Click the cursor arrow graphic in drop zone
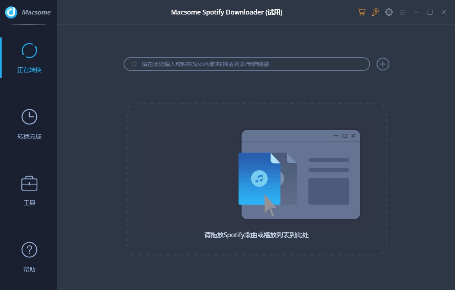 [269, 207]
